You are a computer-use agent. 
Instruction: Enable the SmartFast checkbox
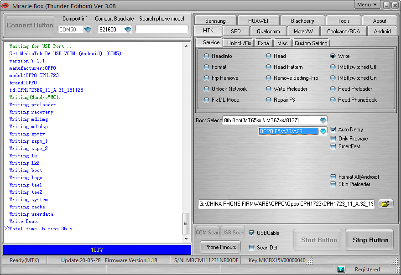click(333, 146)
